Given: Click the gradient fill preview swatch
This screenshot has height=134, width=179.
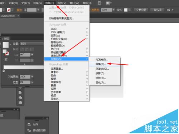Looking at the screenshot, I should [x=6, y=45].
